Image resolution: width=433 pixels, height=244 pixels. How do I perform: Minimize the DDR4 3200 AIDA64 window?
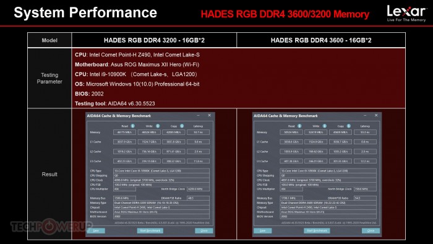[x=199, y=115]
